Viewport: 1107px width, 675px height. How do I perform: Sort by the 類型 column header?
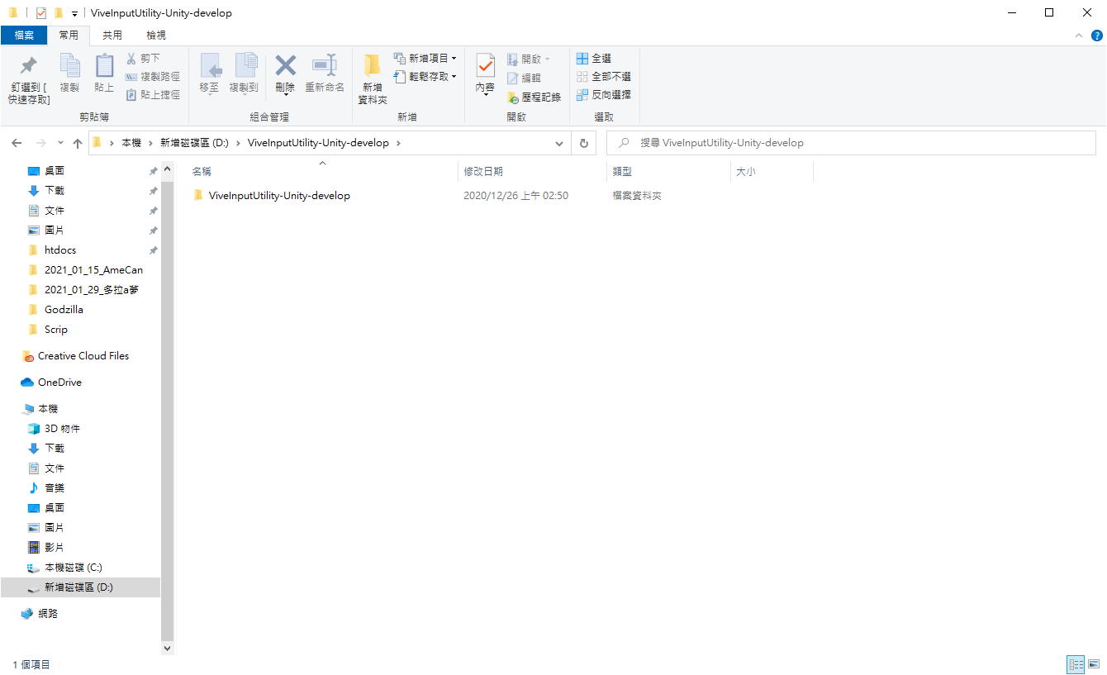click(x=622, y=172)
